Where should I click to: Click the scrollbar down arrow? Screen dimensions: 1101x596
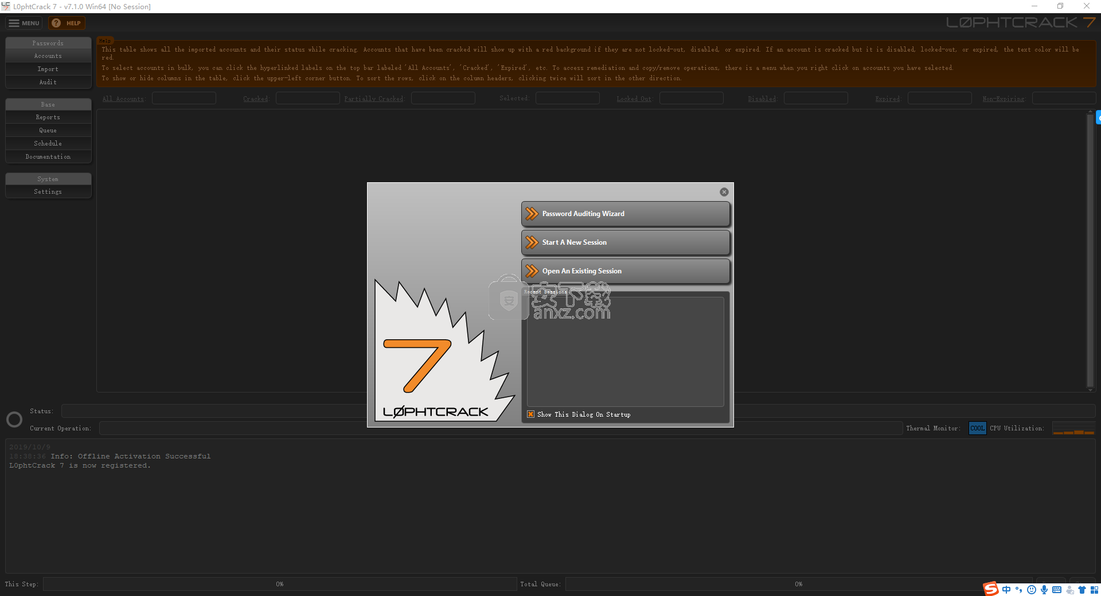pos(1090,390)
